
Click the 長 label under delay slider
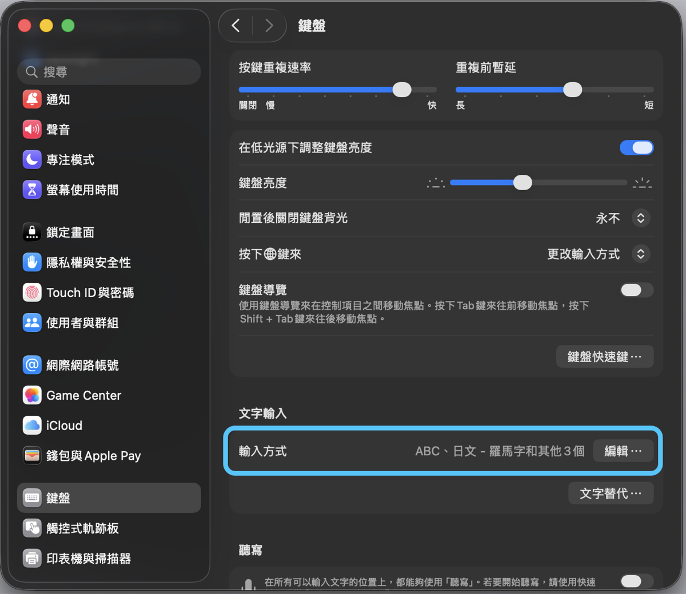[x=461, y=105]
